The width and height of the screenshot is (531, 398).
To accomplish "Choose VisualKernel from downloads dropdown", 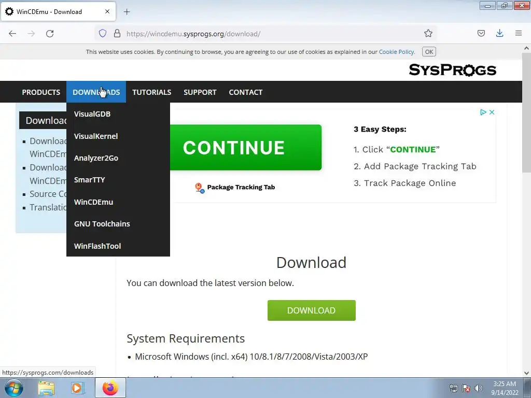I will pyautogui.click(x=118, y=136).
